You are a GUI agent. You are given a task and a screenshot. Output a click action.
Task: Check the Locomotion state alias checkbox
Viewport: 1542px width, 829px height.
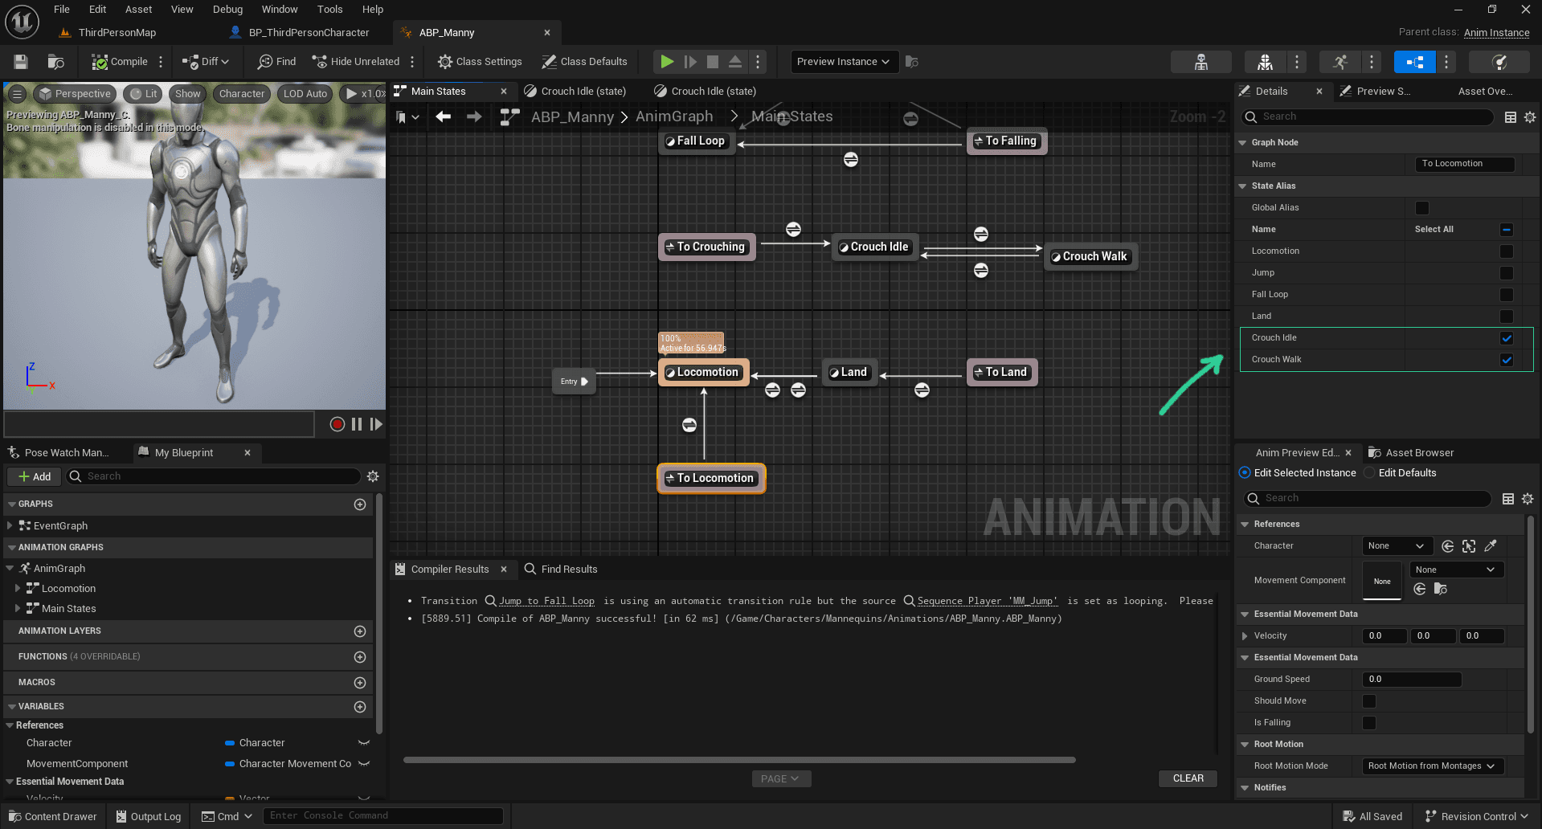coord(1507,251)
